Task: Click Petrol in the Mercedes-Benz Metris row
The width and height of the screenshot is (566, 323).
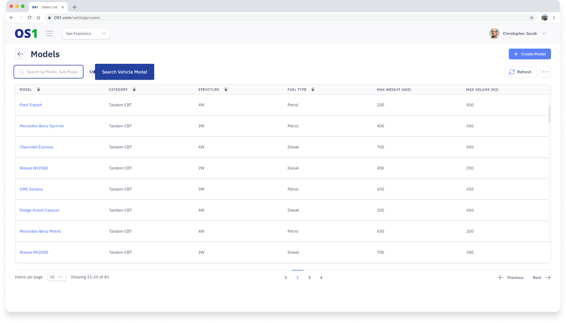Action: [293, 231]
